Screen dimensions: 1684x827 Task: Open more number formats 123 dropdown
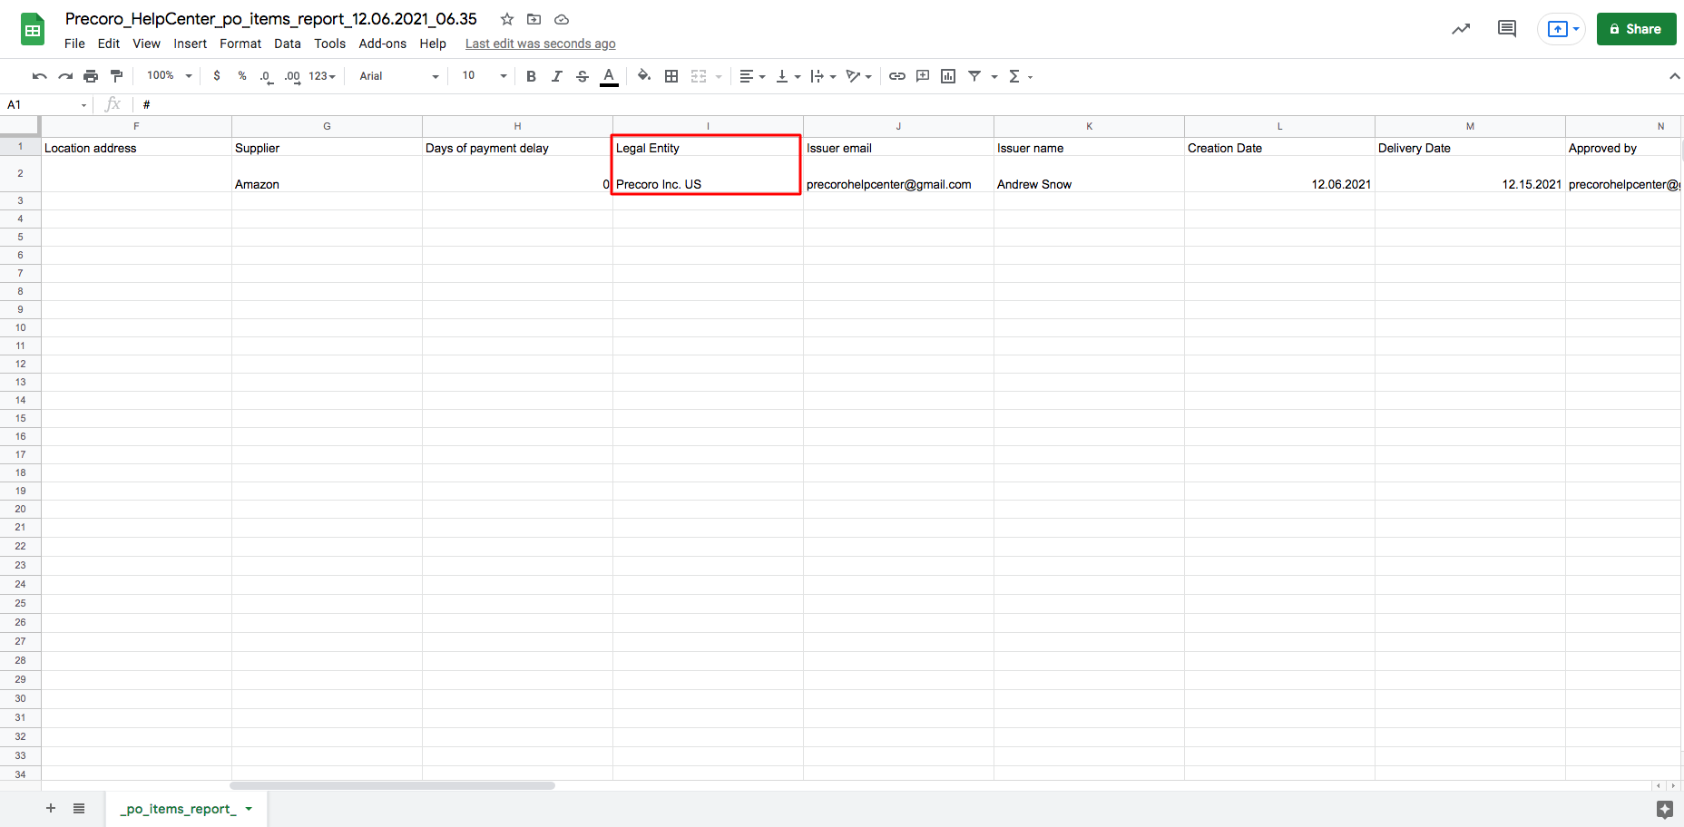tap(322, 76)
